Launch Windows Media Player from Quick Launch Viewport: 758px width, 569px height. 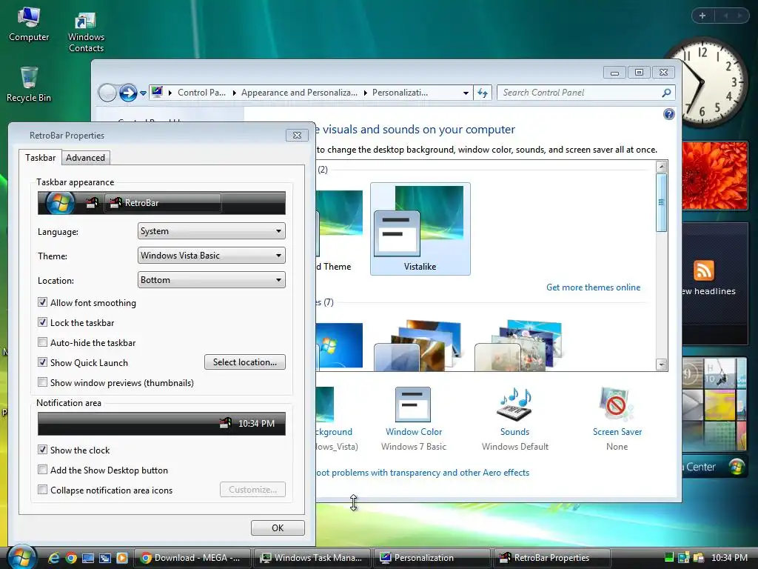pos(122,558)
